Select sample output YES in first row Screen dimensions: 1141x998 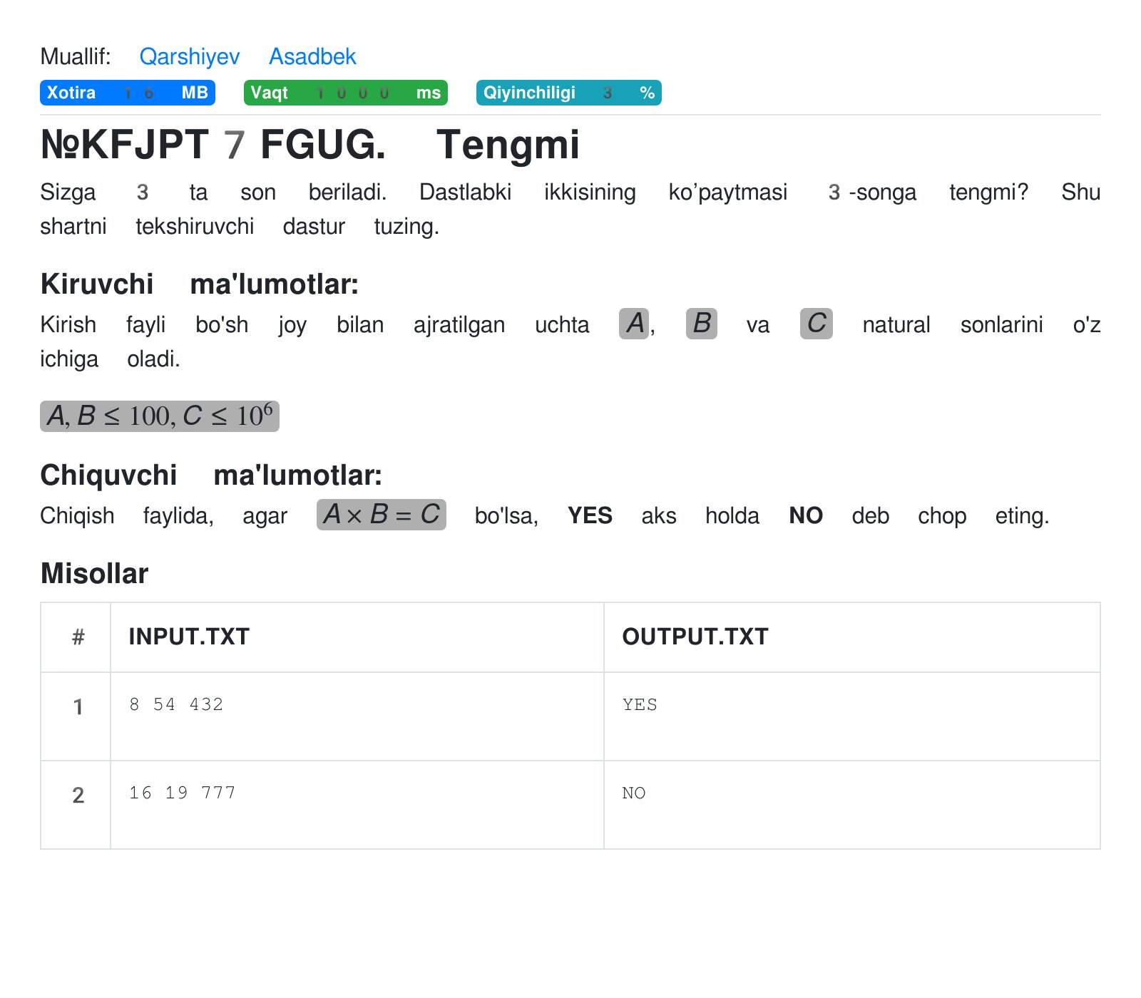click(x=640, y=704)
